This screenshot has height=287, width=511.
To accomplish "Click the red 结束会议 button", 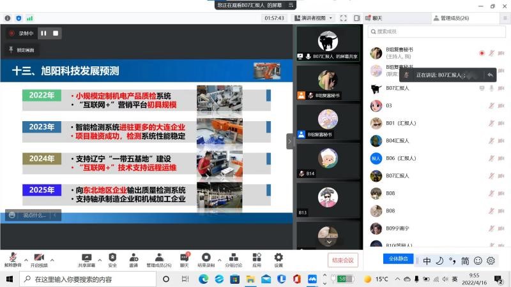I will [343, 260].
